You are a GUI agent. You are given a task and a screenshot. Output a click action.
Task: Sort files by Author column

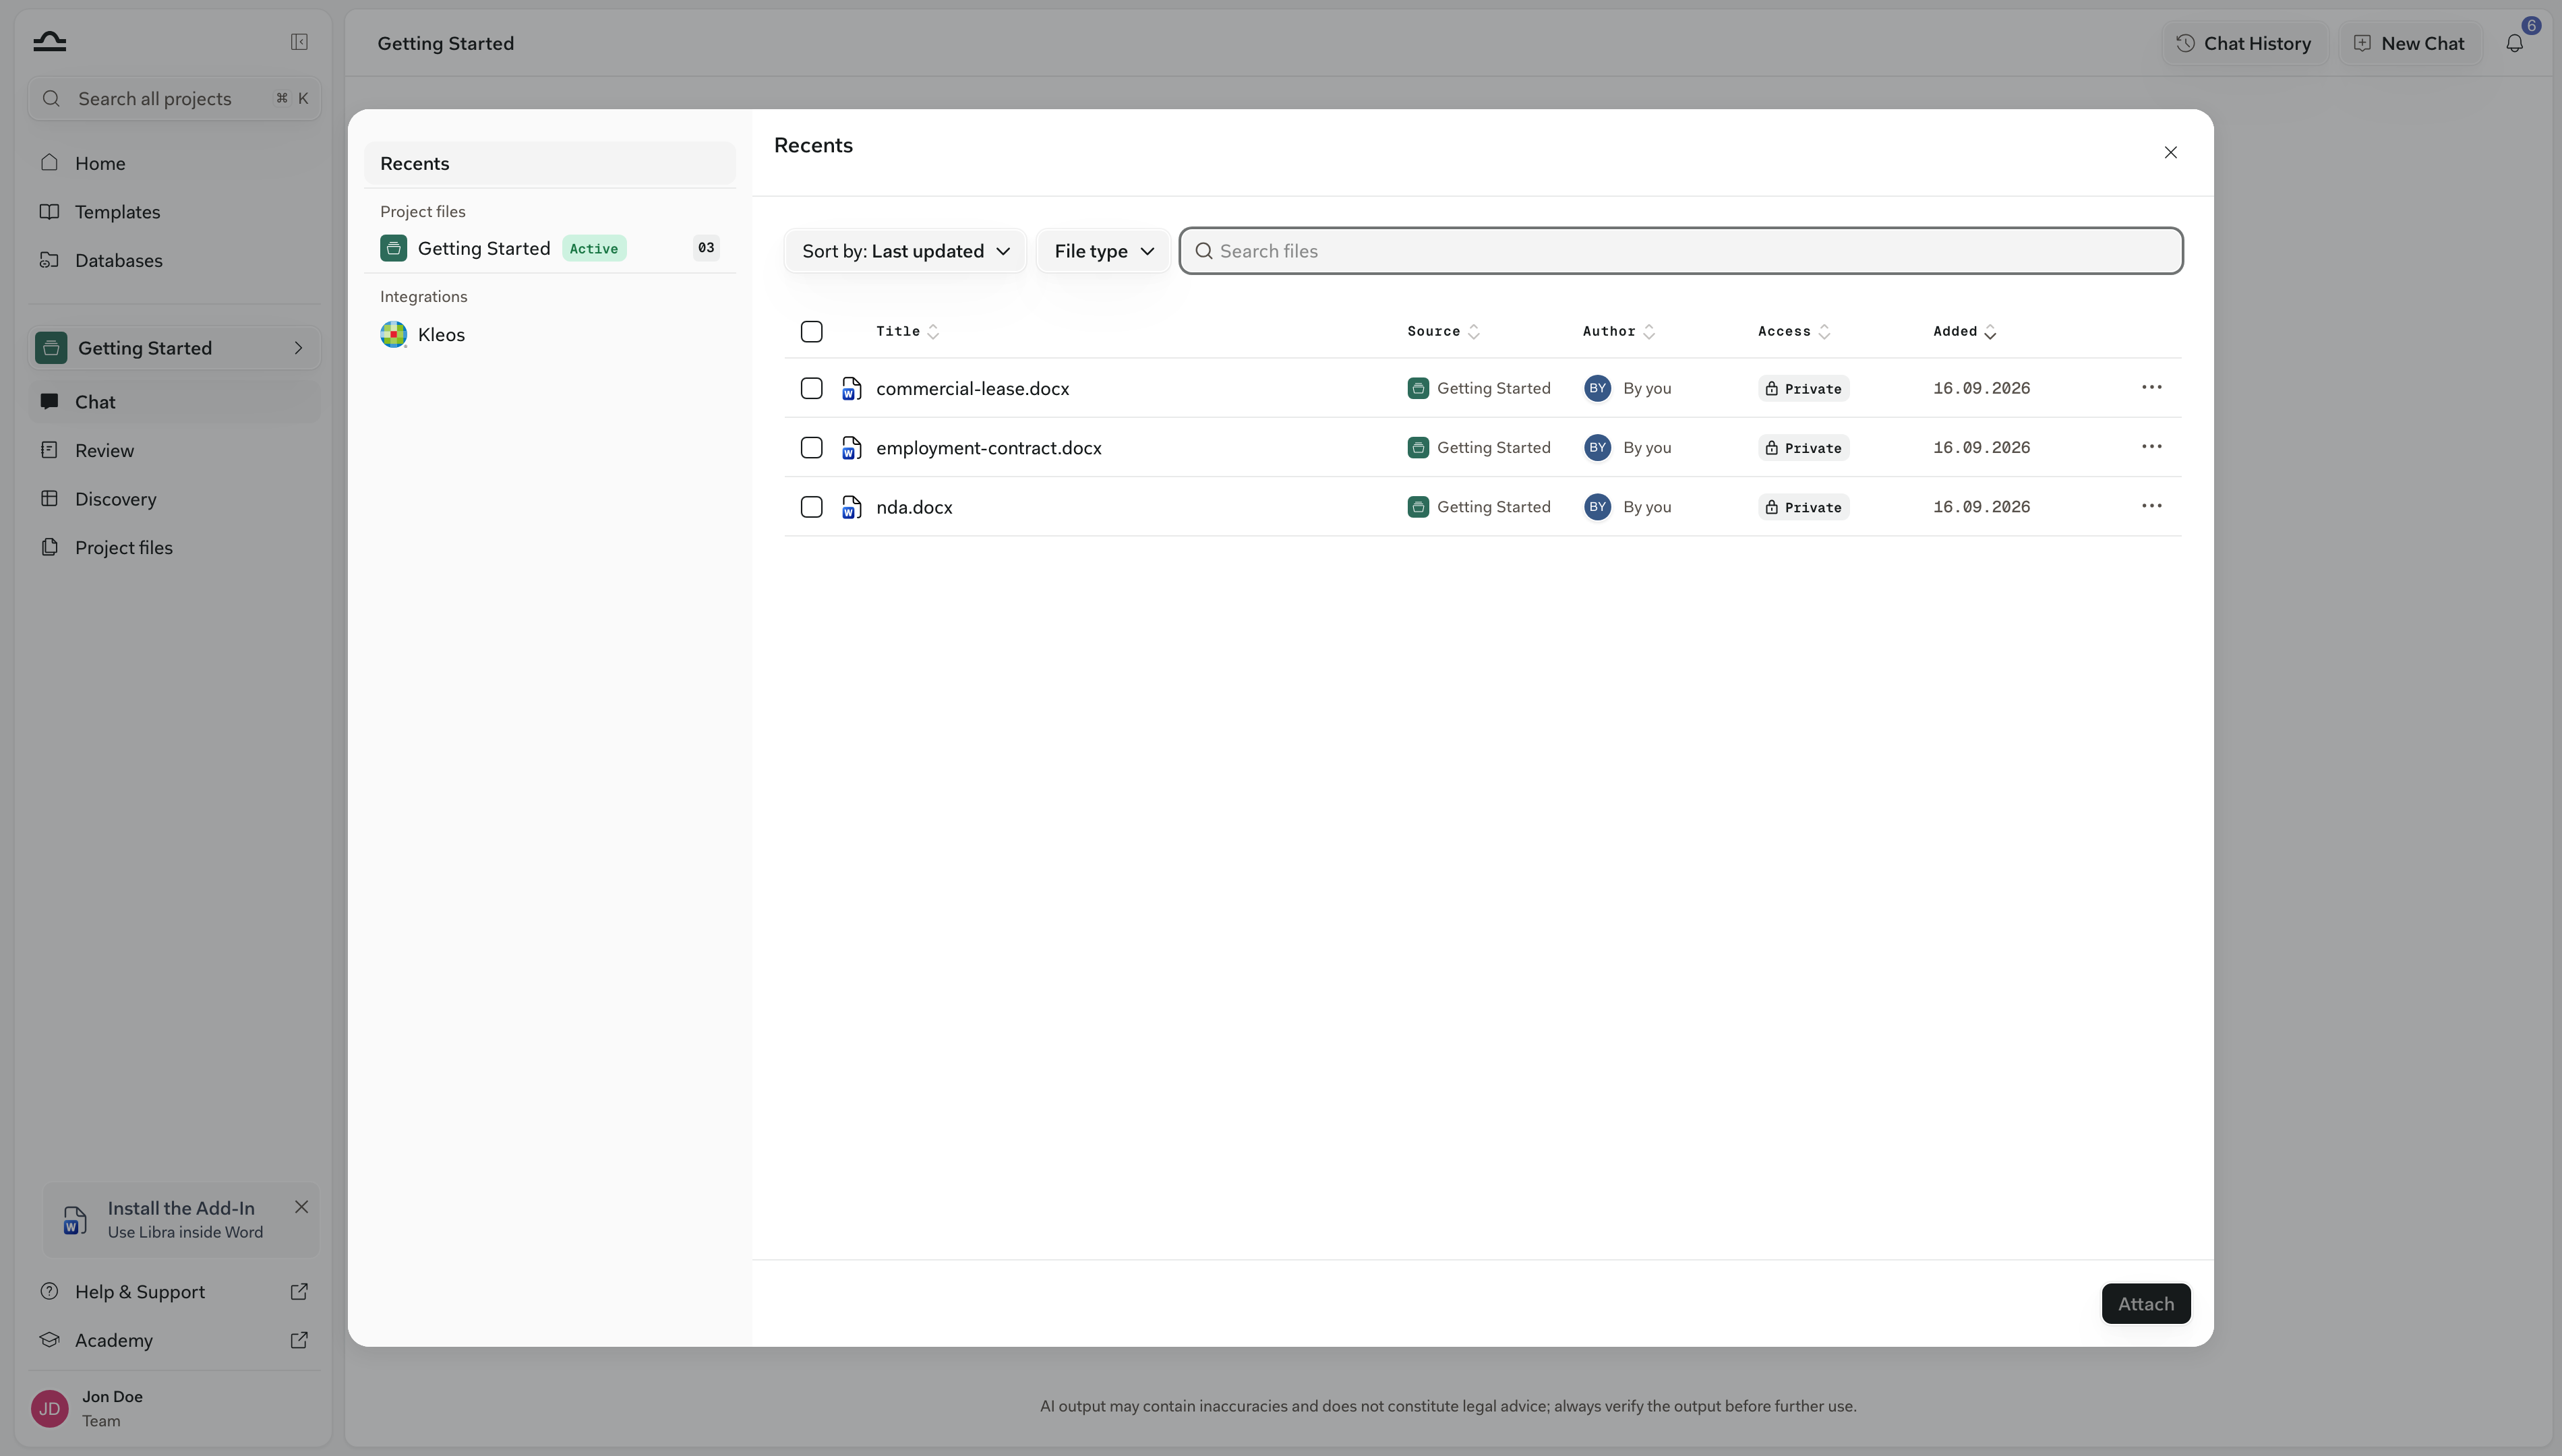pyautogui.click(x=1618, y=331)
